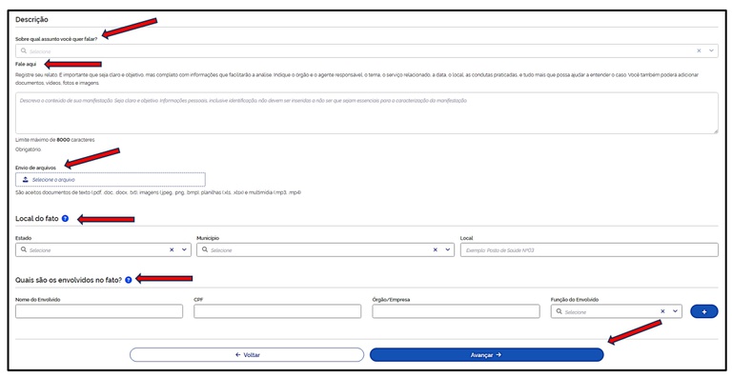Click the search icon in Estado field

(x=23, y=249)
